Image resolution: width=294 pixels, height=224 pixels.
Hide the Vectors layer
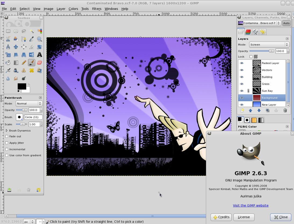tap(242, 70)
